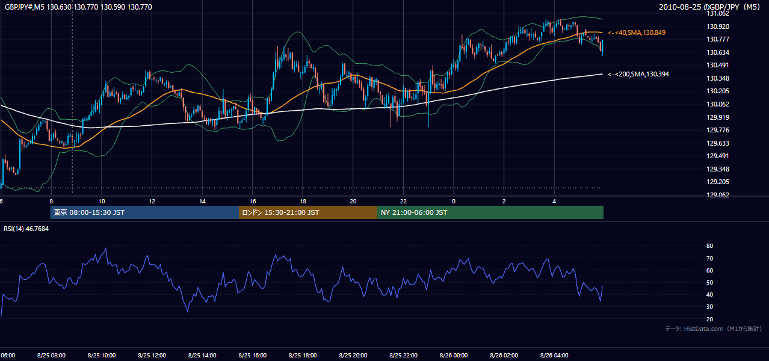This screenshot has width=769, height=361.
Task: Click hour tick 12 above session bars
Action: [152, 201]
